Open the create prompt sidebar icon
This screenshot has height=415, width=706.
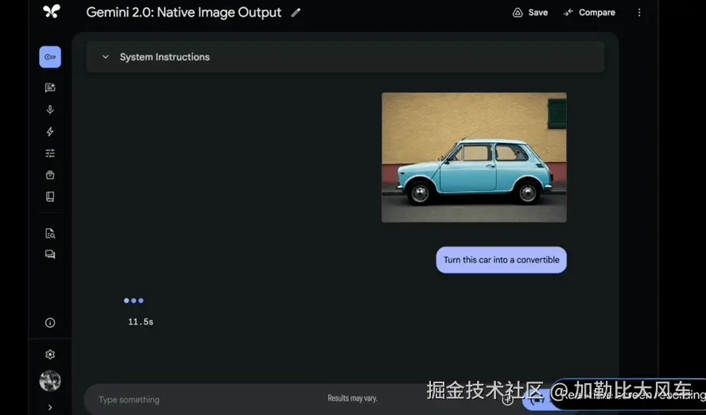tap(50, 87)
